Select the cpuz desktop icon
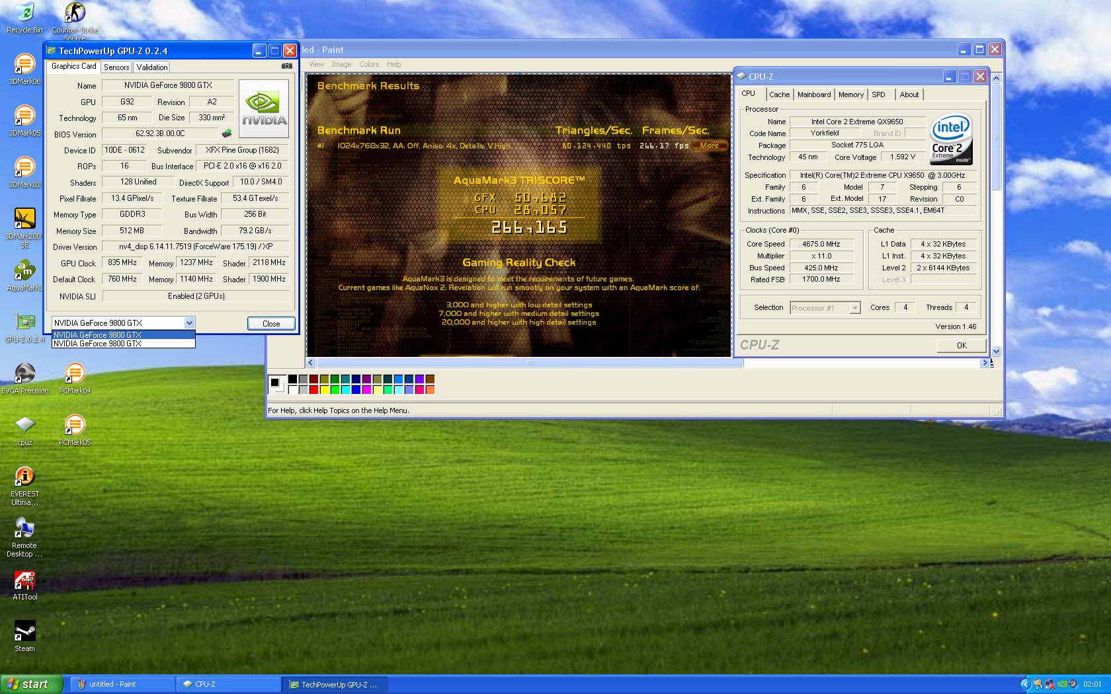The height and width of the screenshot is (694, 1111). 24,430
